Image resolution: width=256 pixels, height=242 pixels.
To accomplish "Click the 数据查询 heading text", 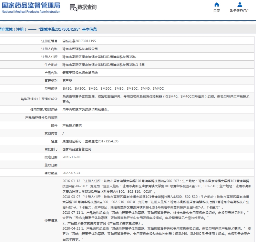I will (x=87, y=7).
